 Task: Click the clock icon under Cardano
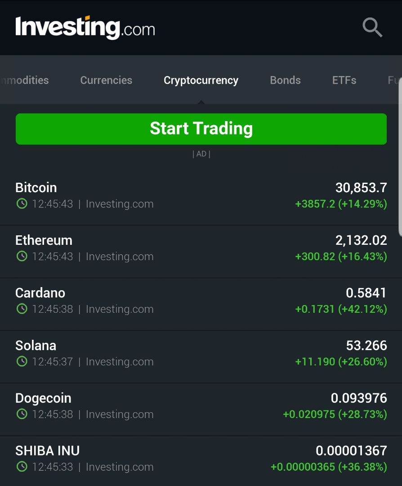pos(22,309)
